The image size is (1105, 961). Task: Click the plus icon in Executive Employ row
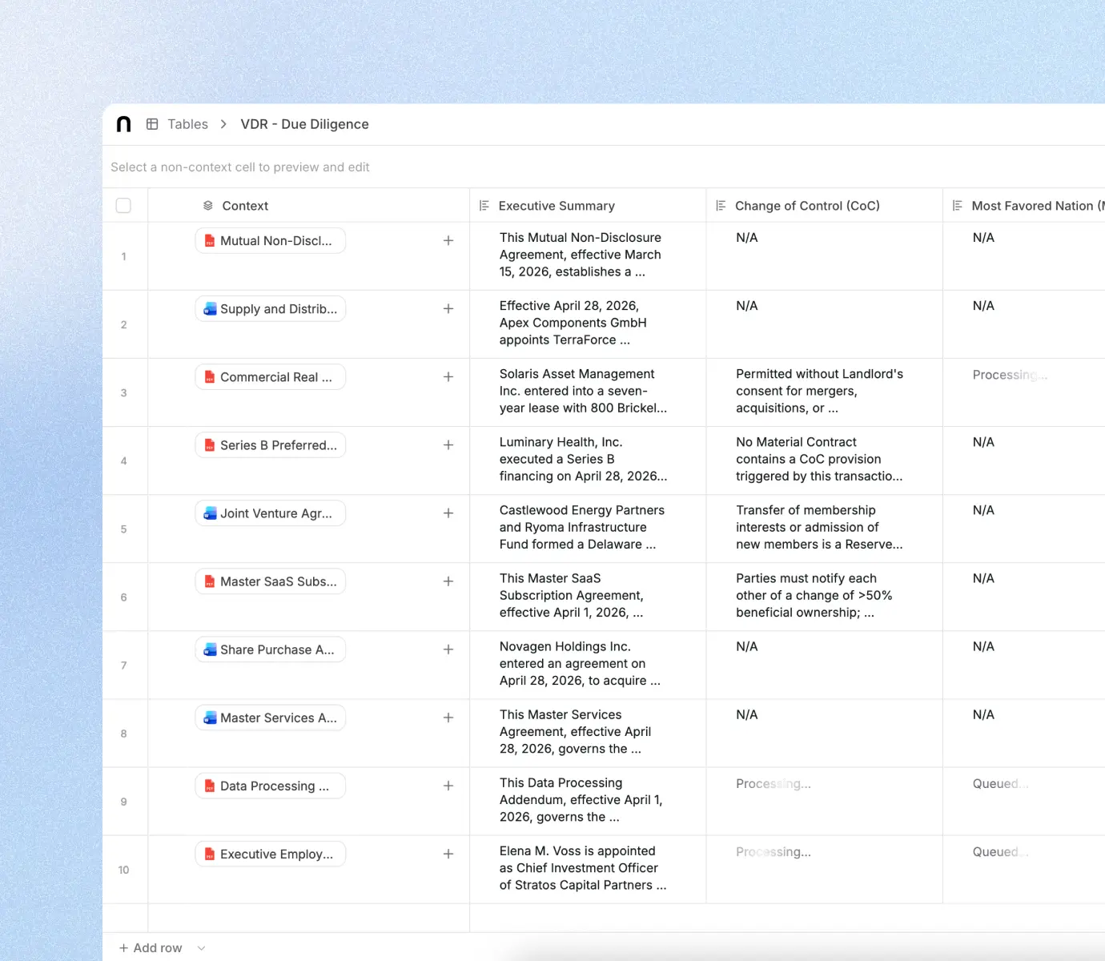click(x=448, y=854)
